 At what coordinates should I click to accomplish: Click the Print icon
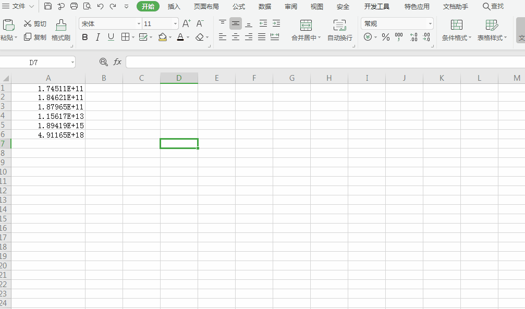tap(74, 6)
